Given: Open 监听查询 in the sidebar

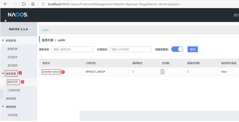Looking at the screenshot, I should pyautogui.click(x=12, y=65).
